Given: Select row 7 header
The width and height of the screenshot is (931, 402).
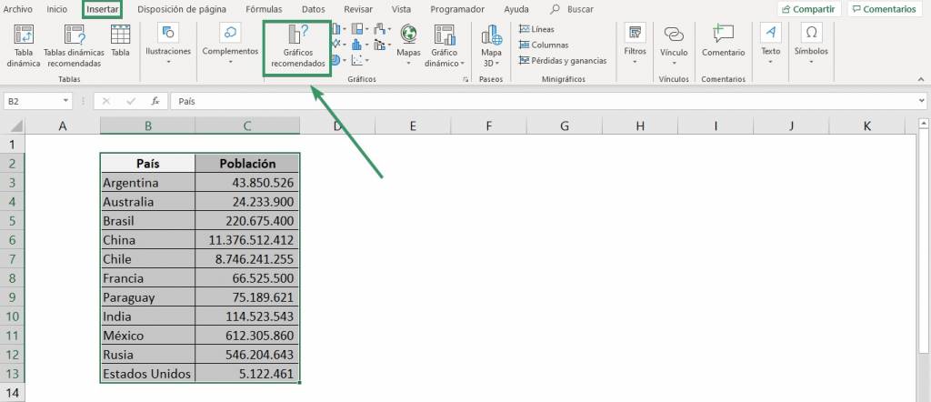Looking at the screenshot, I should 13,259.
